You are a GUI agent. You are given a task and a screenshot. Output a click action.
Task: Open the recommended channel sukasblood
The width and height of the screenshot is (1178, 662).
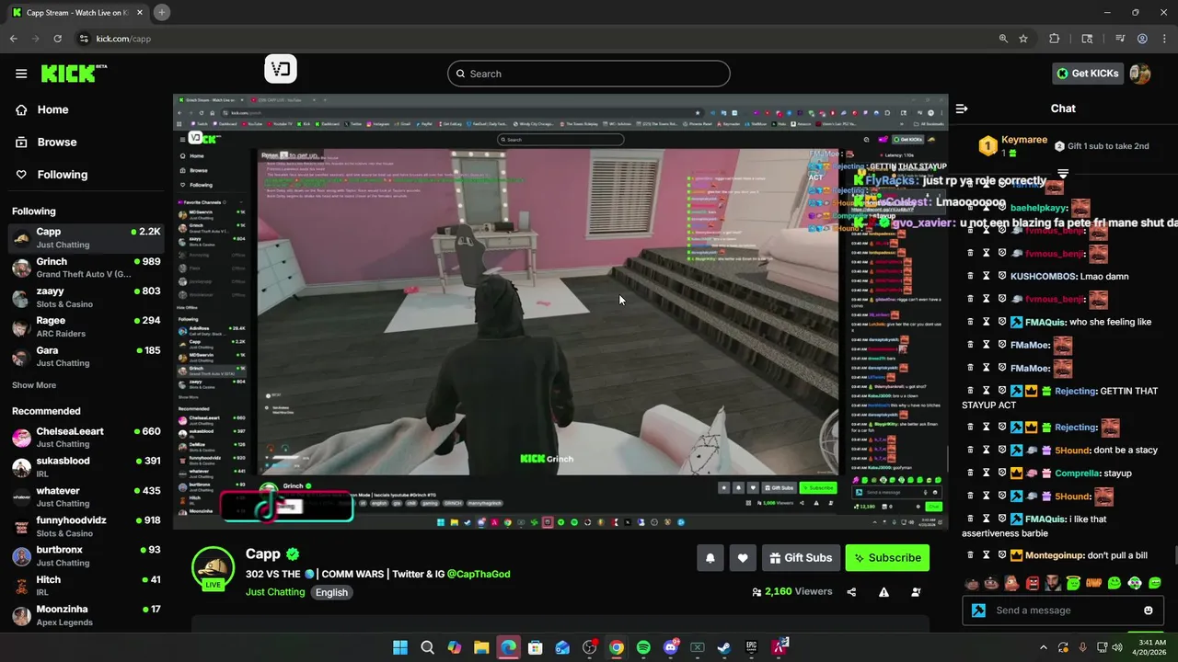87,467
